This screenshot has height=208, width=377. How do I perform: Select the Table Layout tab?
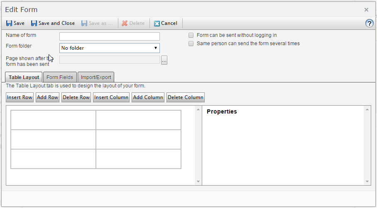click(x=24, y=77)
